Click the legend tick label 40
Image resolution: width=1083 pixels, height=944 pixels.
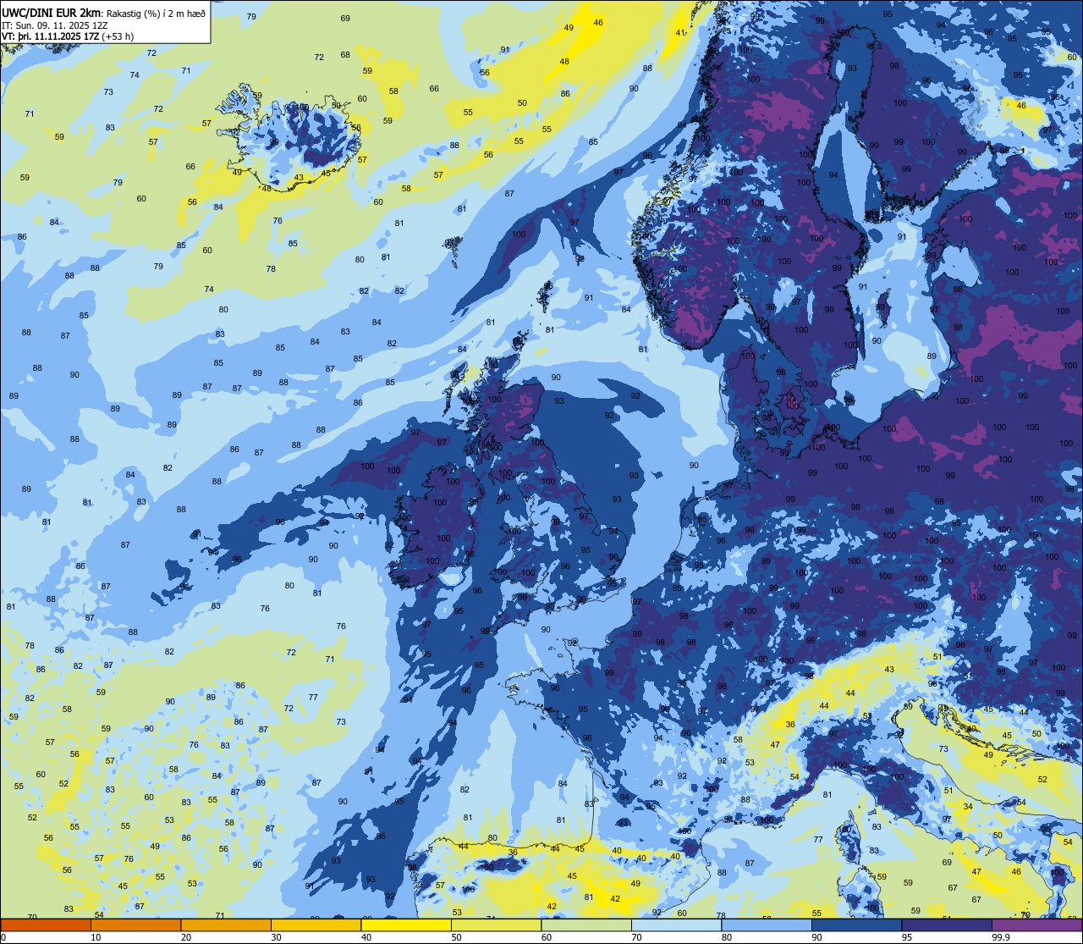pyautogui.click(x=366, y=937)
